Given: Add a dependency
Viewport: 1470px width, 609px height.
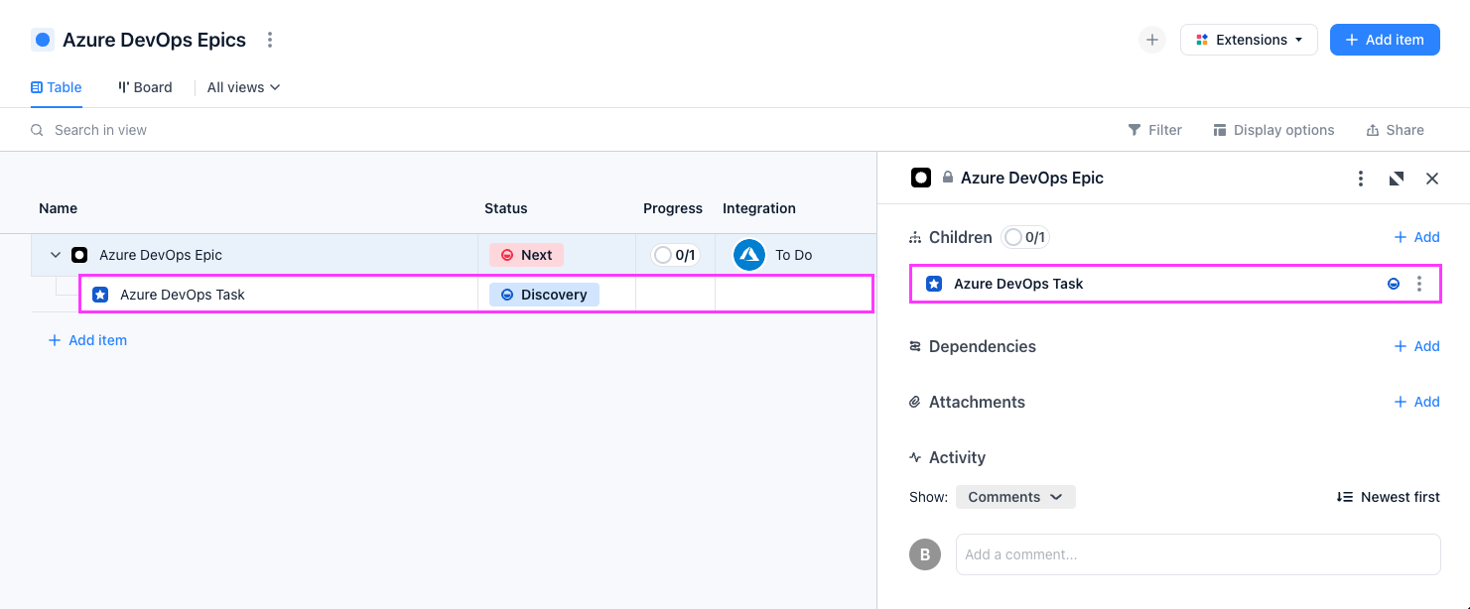Looking at the screenshot, I should click(1416, 346).
